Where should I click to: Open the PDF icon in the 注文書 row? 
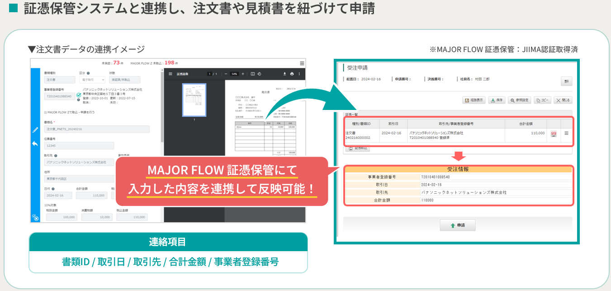click(553, 134)
